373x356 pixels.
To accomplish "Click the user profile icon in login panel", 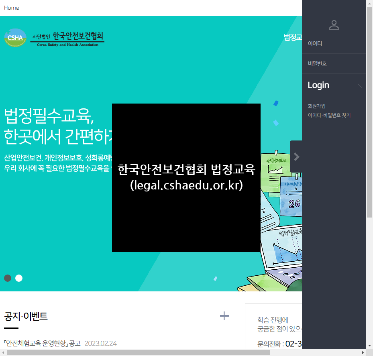I will (334, 25).
